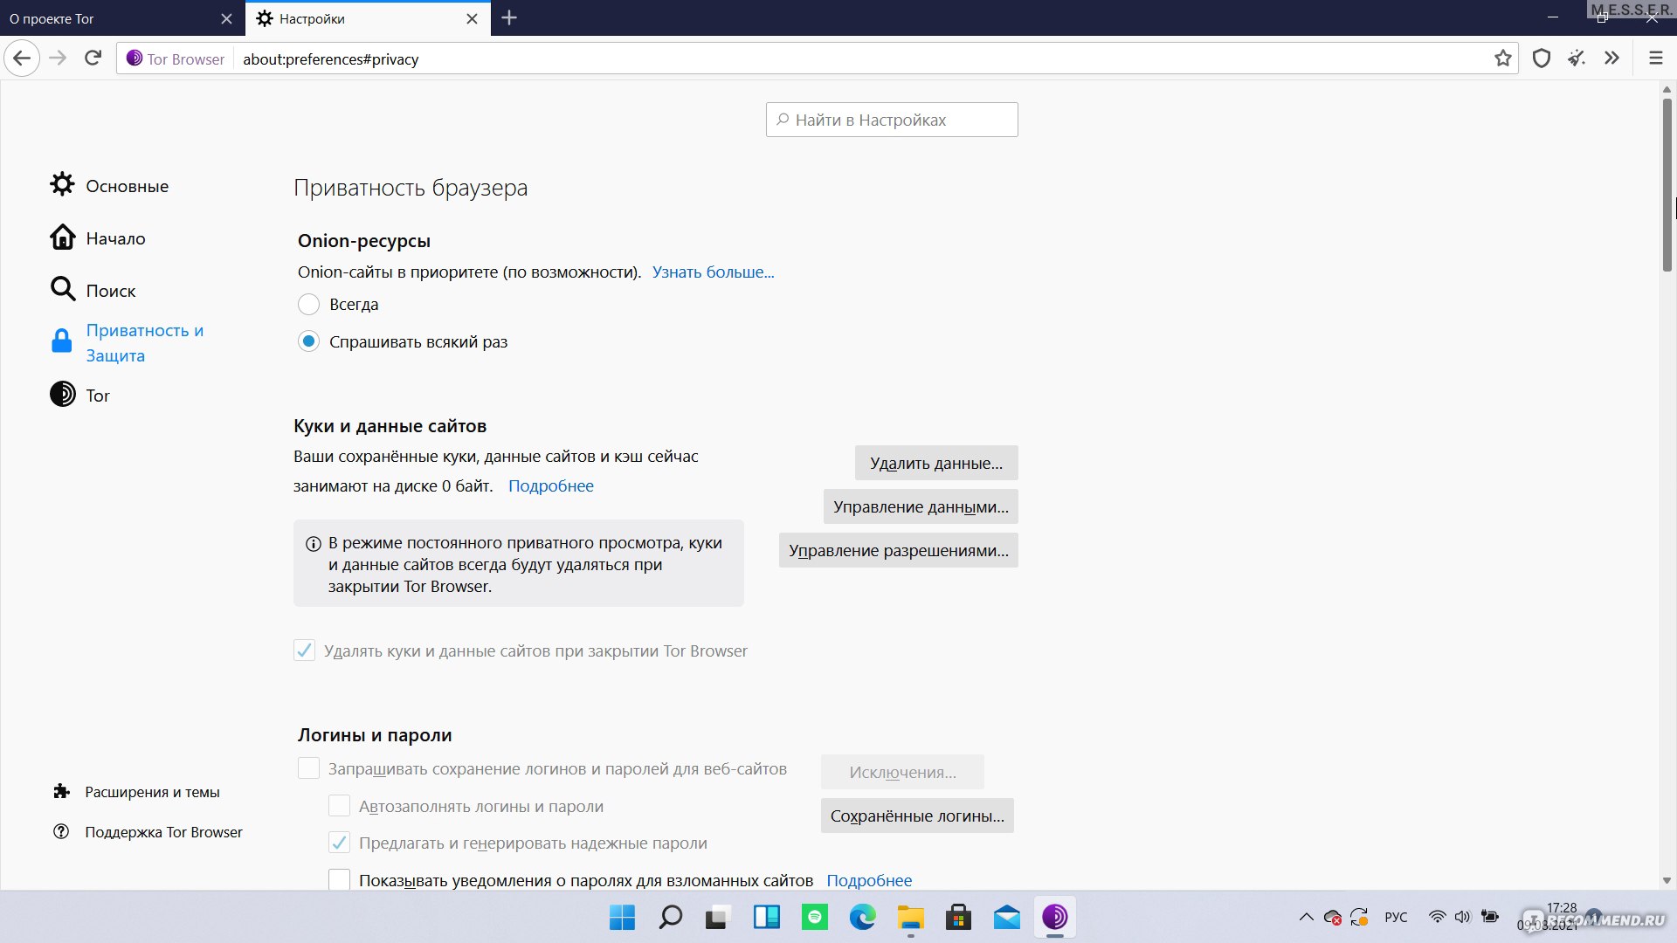Click the bookmark star icon in address bar
Screen dimensions: 1677x943
(x=1503, y=59)
